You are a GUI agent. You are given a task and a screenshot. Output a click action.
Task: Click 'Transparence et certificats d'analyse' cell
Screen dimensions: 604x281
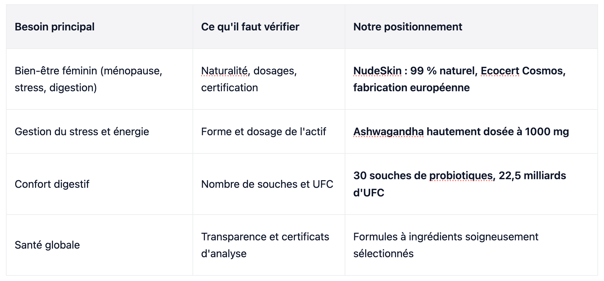tap(269, 245)
